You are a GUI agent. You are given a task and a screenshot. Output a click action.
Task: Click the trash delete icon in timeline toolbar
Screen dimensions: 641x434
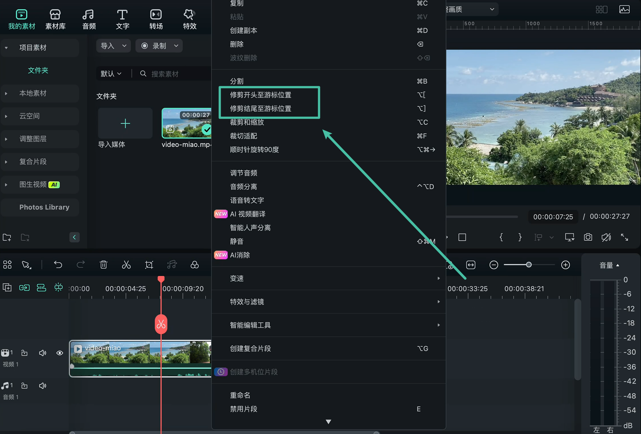click(103, 265)
